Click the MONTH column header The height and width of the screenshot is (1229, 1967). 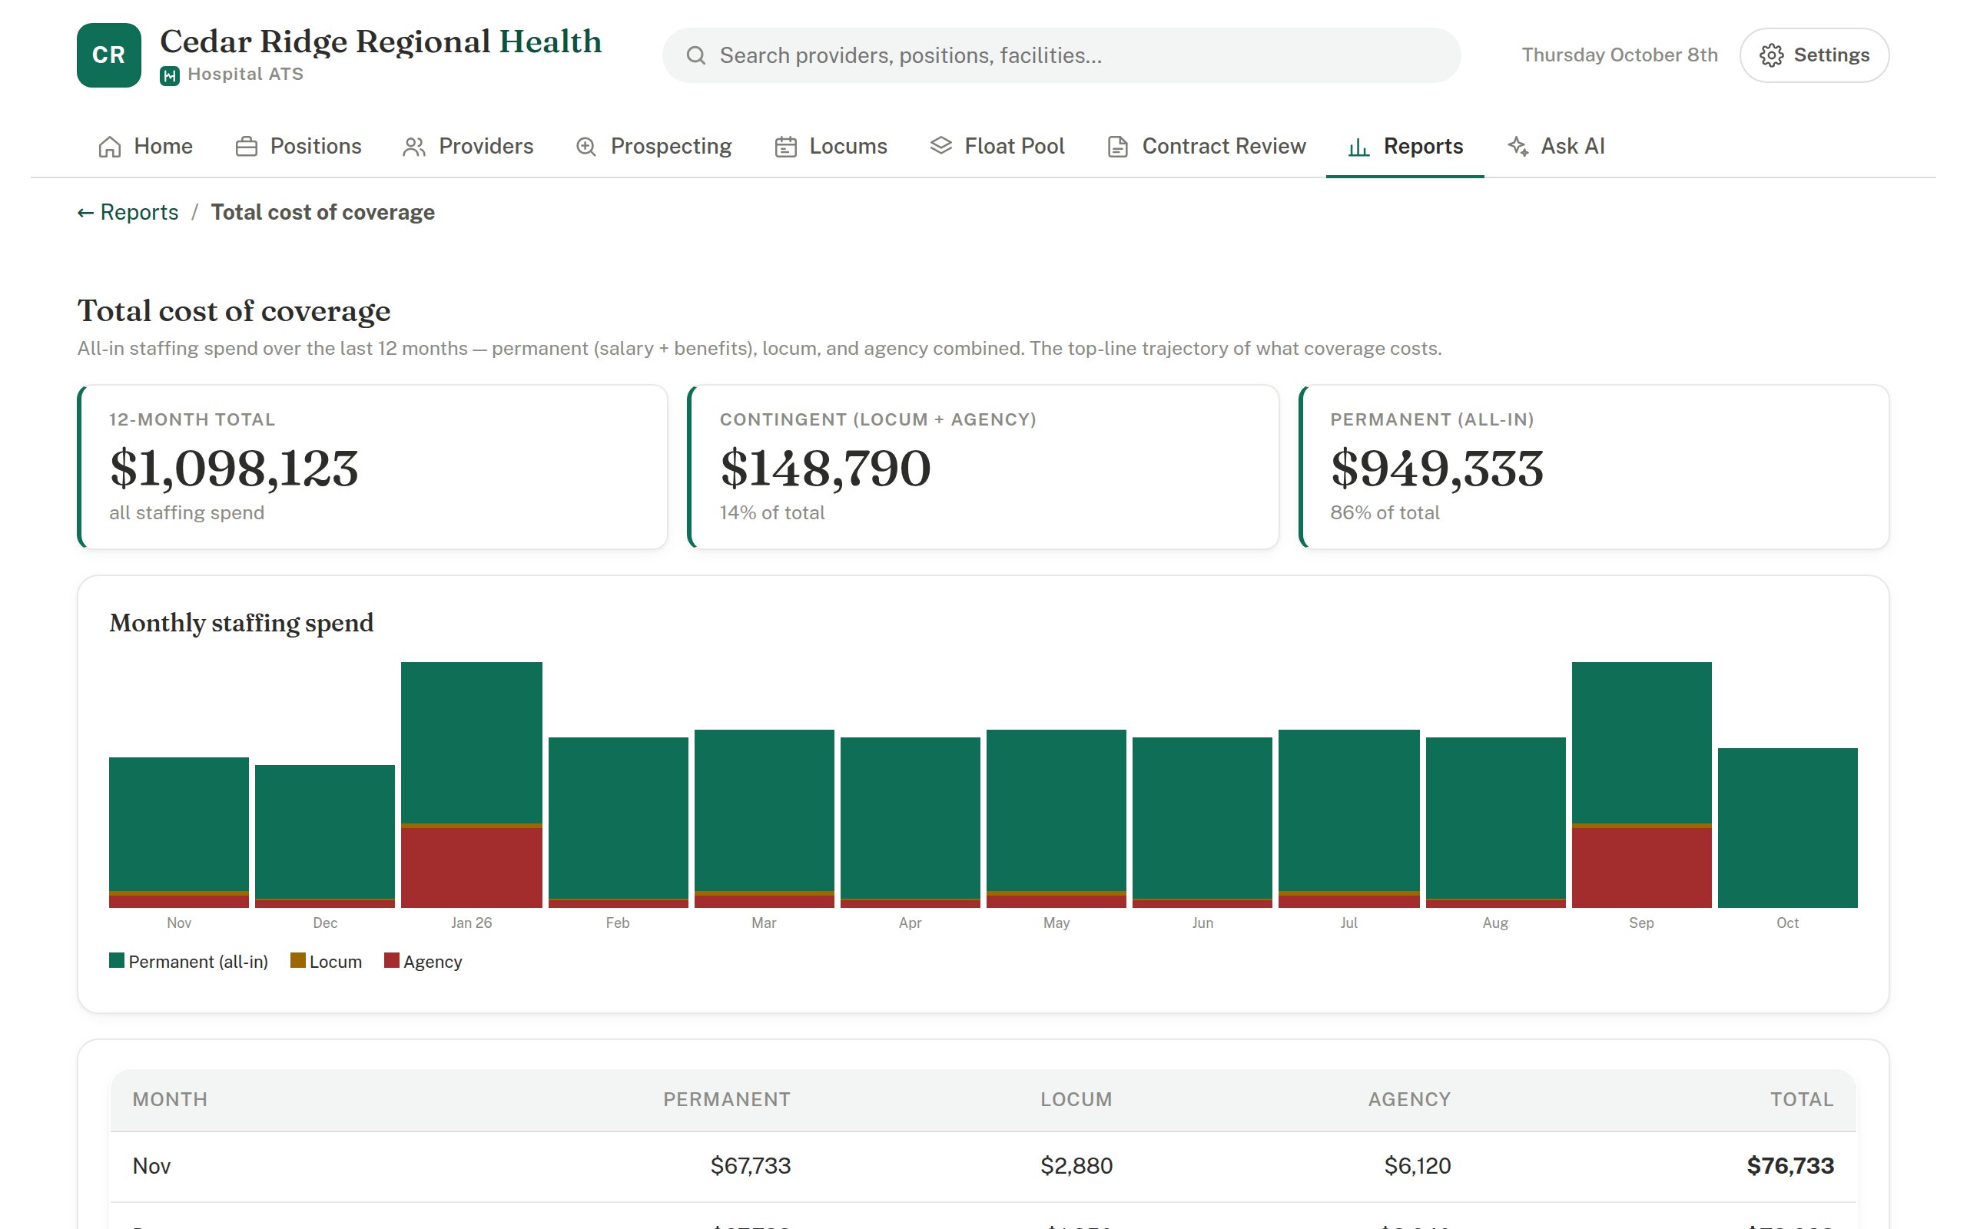170,1099
